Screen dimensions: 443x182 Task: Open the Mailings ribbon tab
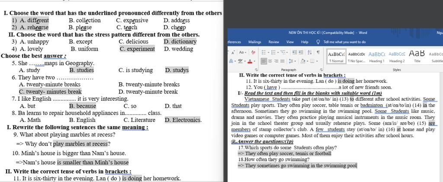254,42
